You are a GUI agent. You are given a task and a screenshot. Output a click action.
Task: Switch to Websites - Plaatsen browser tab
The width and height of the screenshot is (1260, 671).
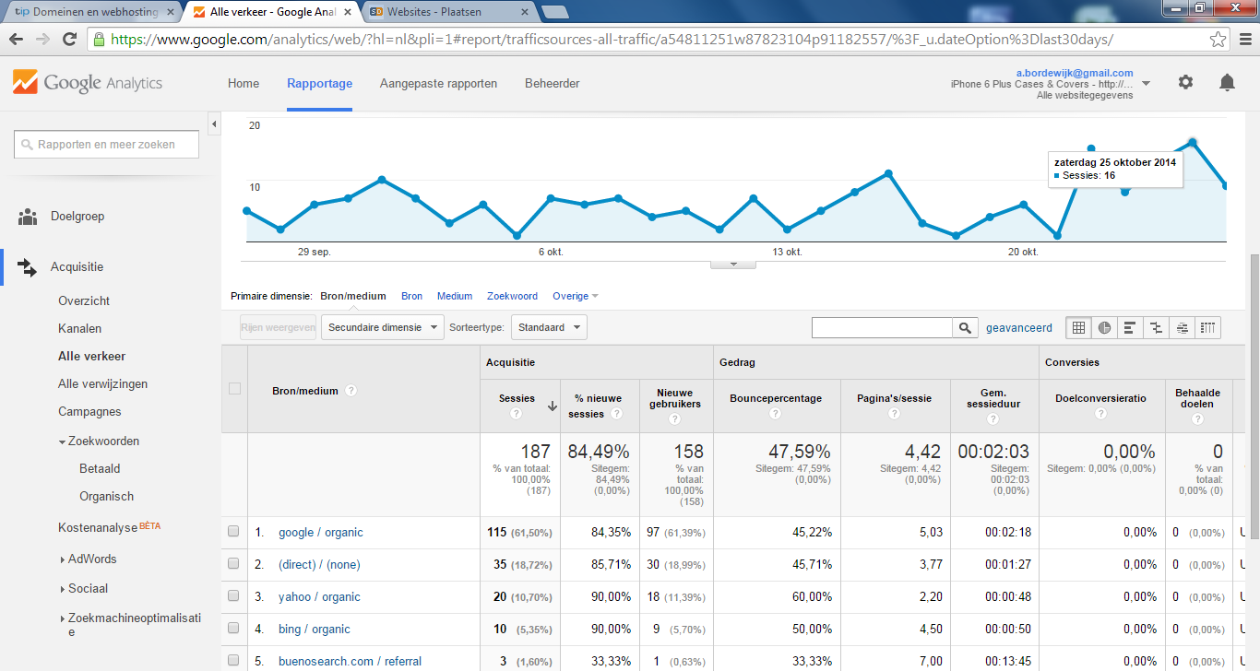point(447,12)
